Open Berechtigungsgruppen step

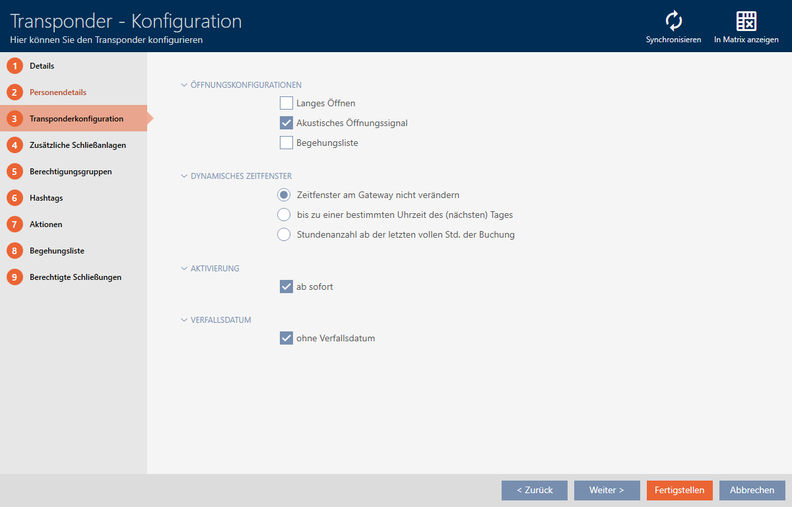click(x=71, y=172)
